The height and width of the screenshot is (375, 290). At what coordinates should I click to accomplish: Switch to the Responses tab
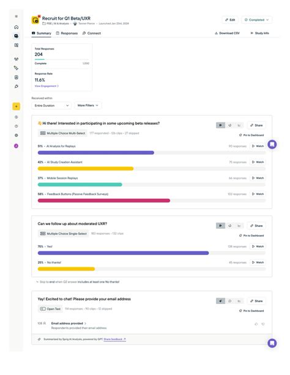tap(67, 33)
